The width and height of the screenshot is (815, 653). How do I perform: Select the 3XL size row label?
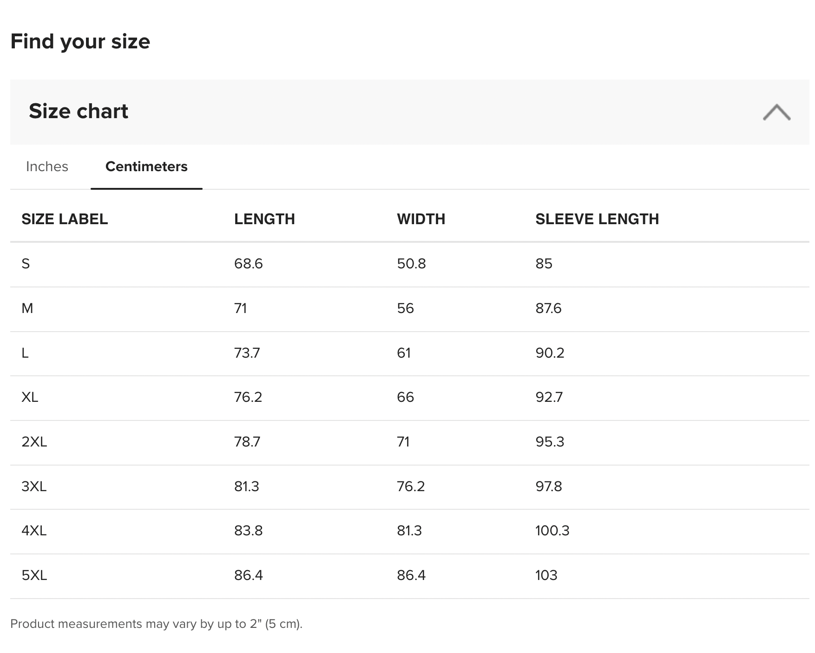34,486
